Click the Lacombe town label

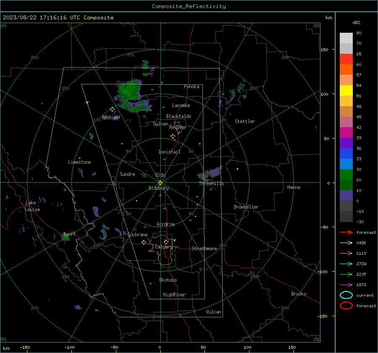(181, 105)
